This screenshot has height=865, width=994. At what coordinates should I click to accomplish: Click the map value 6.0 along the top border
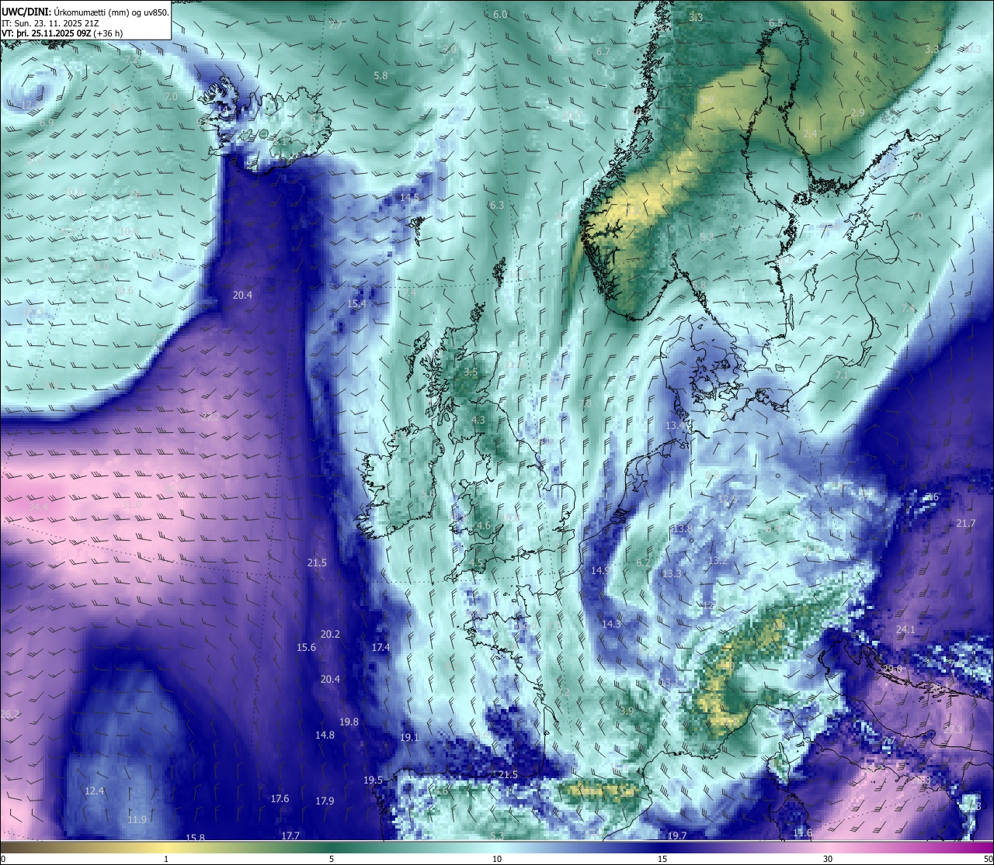pyautogui.click(x=500, y=15)
